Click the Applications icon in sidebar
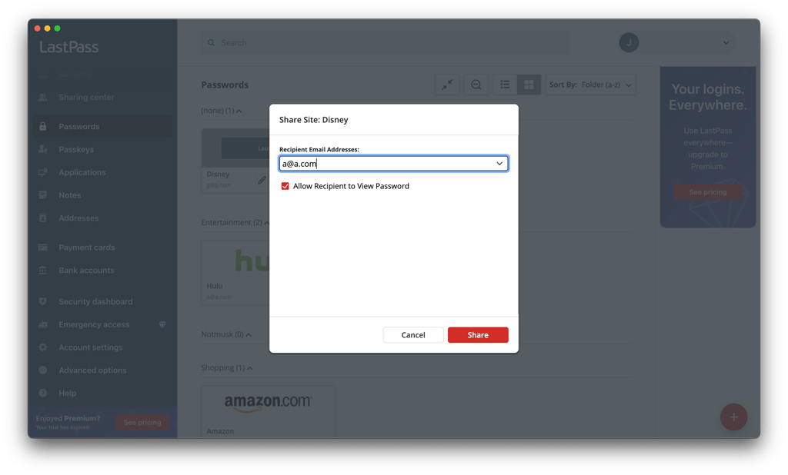The height and width of the screenshot is (475, 788). (x=43, y=172)
